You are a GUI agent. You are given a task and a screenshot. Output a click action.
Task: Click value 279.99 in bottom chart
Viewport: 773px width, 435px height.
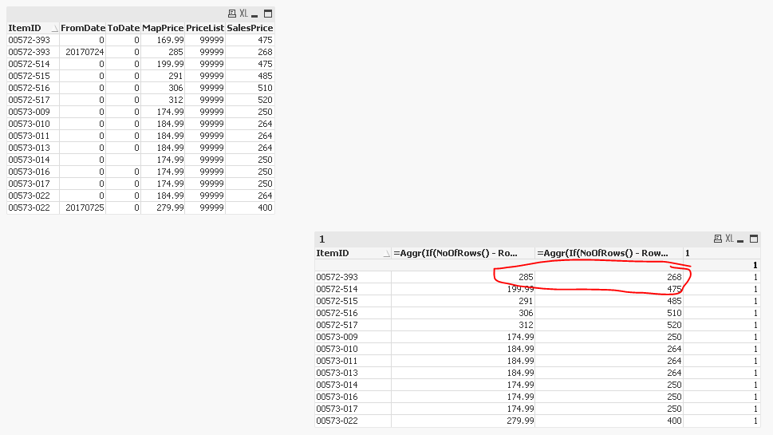tap(463, 421)
